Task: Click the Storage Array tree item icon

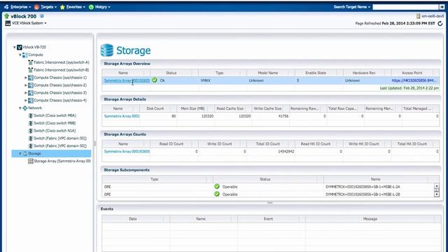Action: [31, 161]
